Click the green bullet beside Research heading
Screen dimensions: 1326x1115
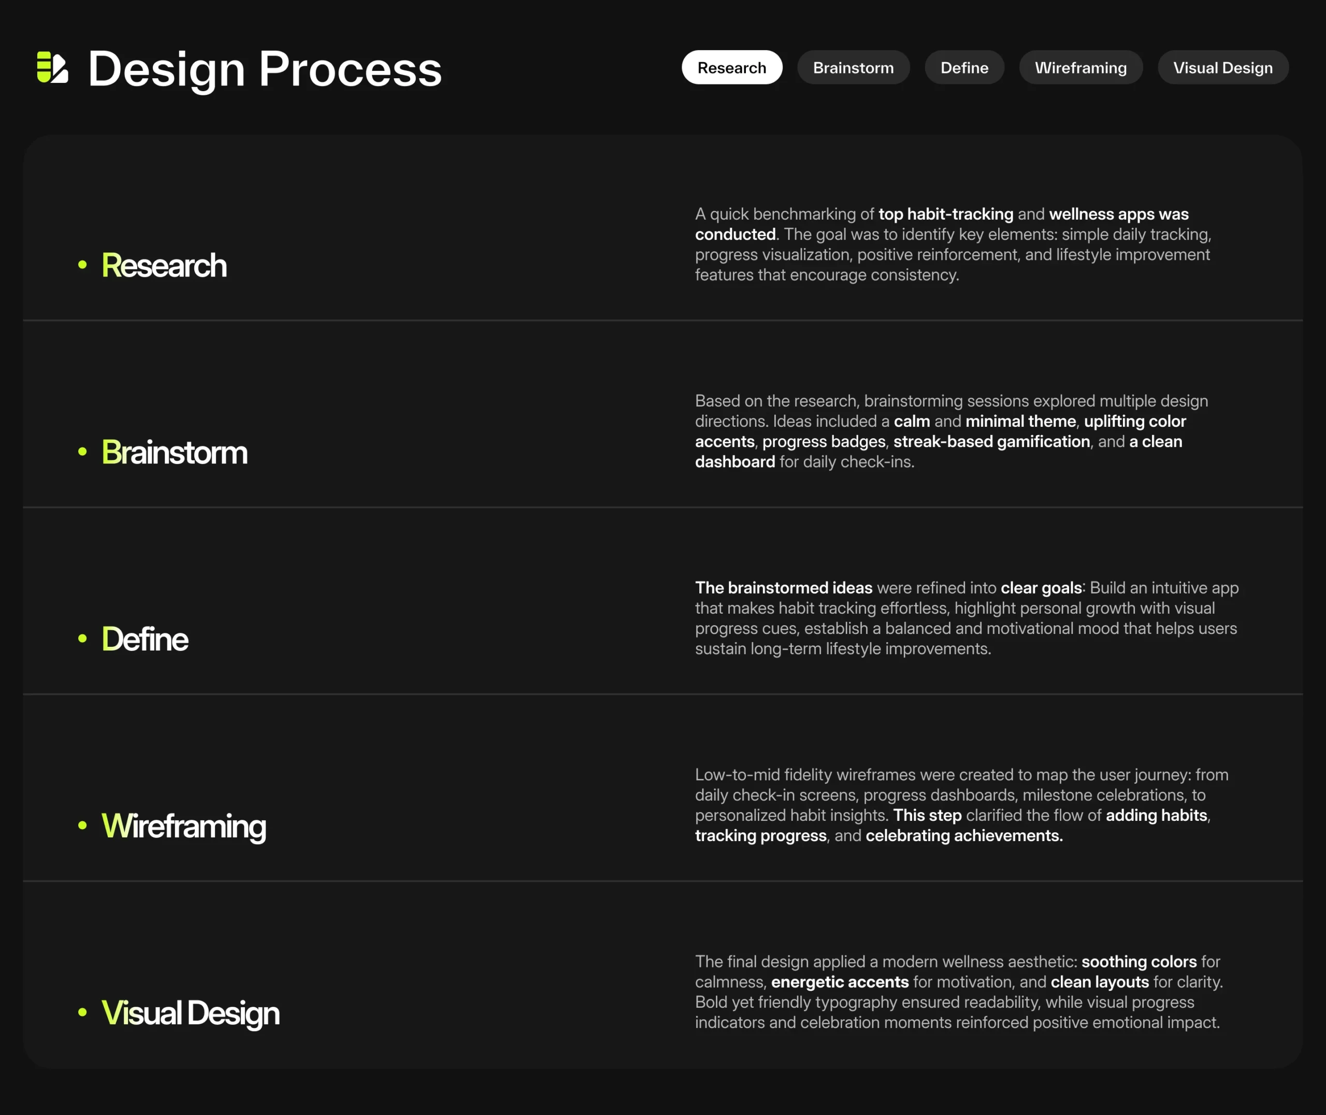[x=82, y=265]
